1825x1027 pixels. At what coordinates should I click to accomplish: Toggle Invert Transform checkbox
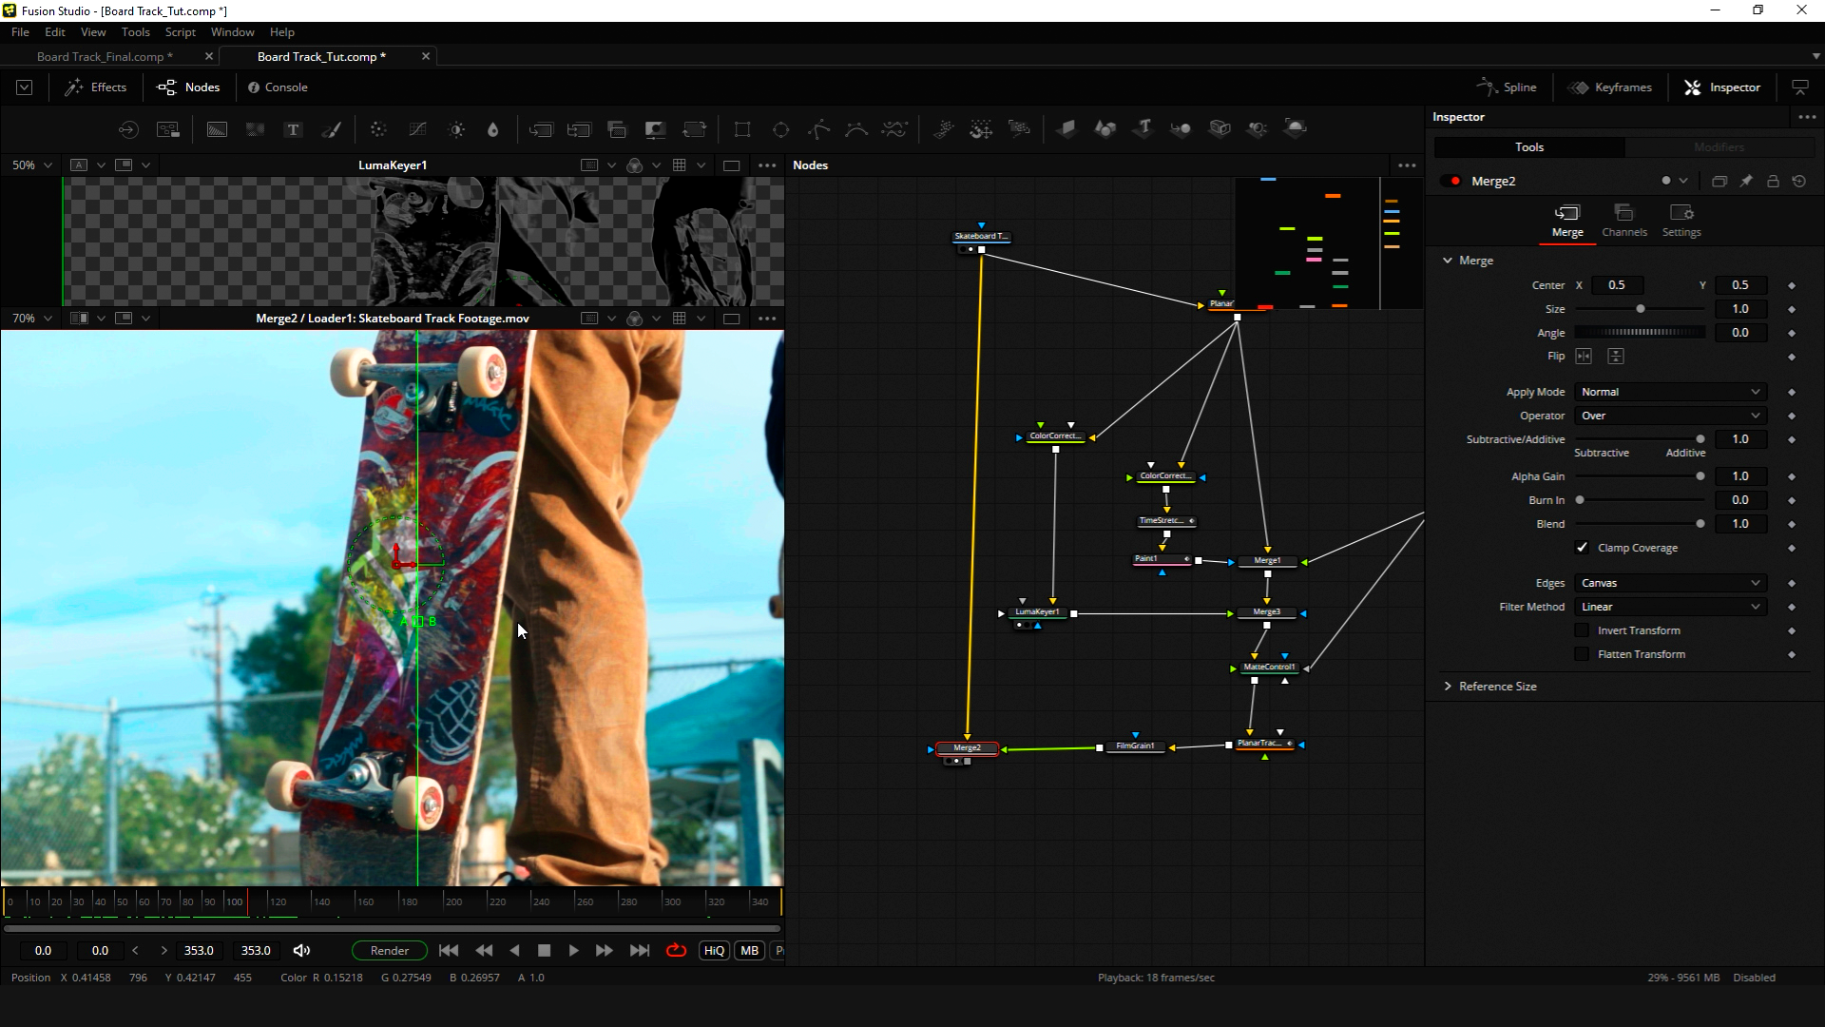(1581, 630)
